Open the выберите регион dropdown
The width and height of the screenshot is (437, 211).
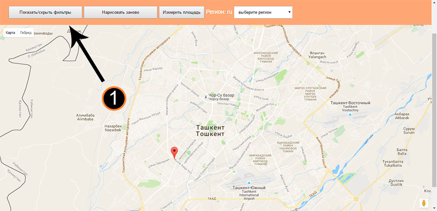263,12
